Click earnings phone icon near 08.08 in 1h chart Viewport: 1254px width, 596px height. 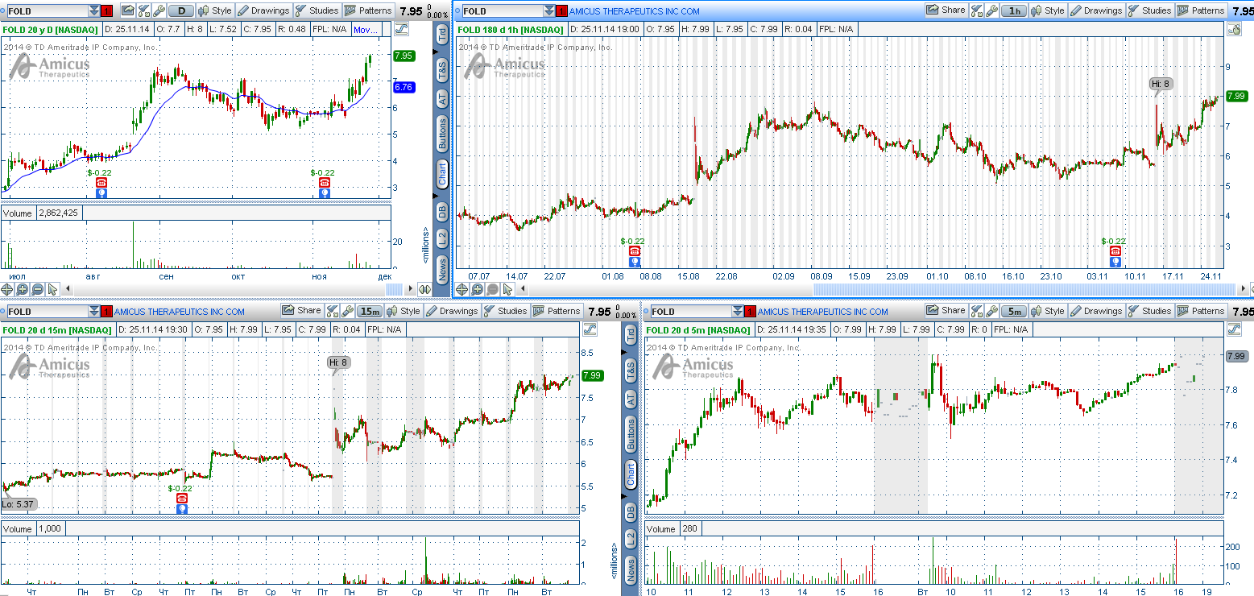[635, 250]
